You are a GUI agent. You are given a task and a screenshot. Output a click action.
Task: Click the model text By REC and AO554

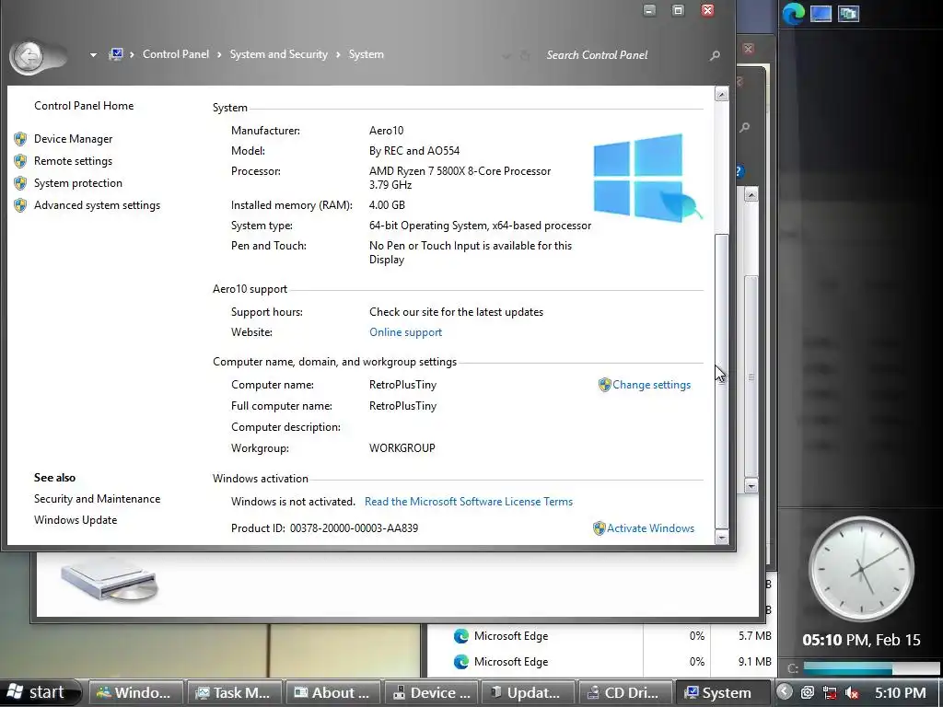(x=413, y=151)
